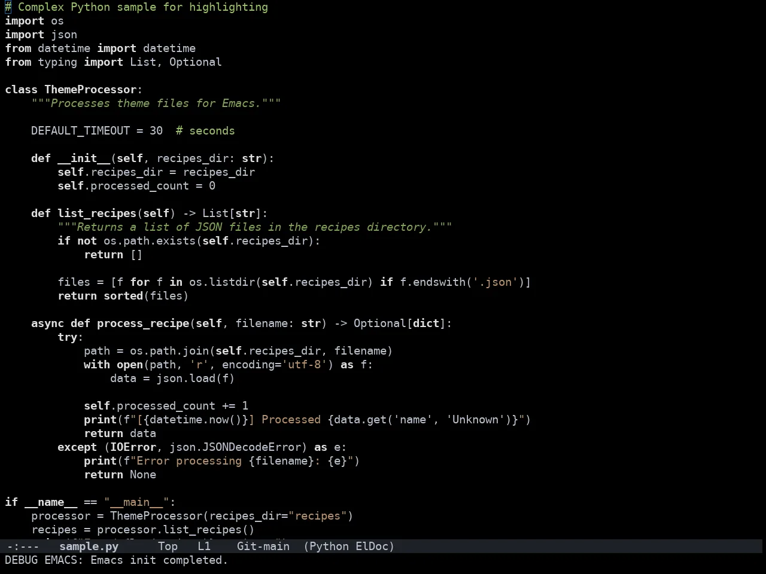Click 'Optional[dict]' return annotation
Screen dimensions: 766x574
(399, 323)
